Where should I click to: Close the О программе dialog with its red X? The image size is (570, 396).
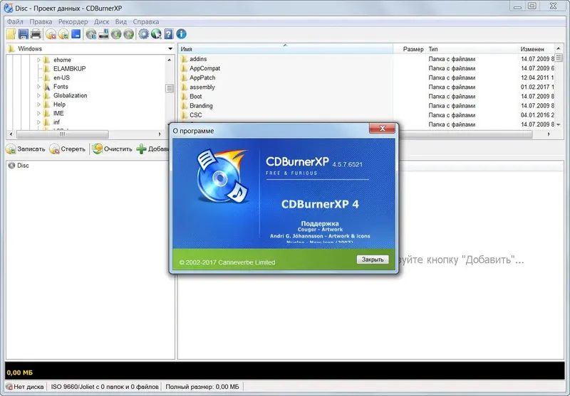(382, 128)
